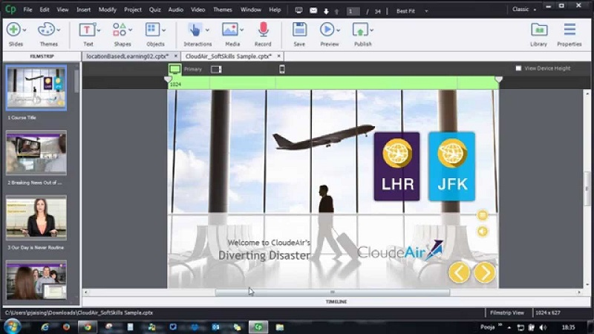
Task: Click the Save disk icon
Action: point(299,30)
